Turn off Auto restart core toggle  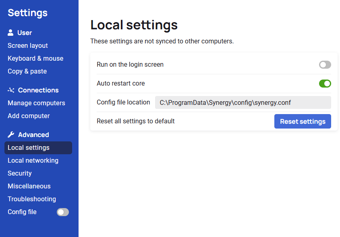pos(325,84)
